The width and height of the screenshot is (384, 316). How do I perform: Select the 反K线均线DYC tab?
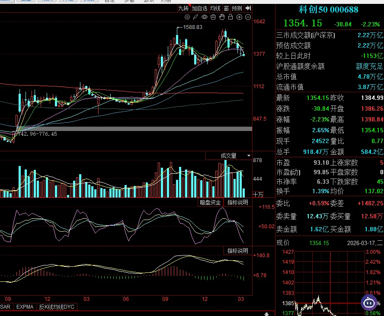tap(57, 306)
